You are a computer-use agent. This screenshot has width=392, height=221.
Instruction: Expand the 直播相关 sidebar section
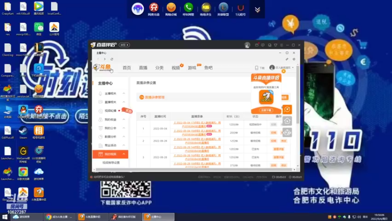point(111,102)
